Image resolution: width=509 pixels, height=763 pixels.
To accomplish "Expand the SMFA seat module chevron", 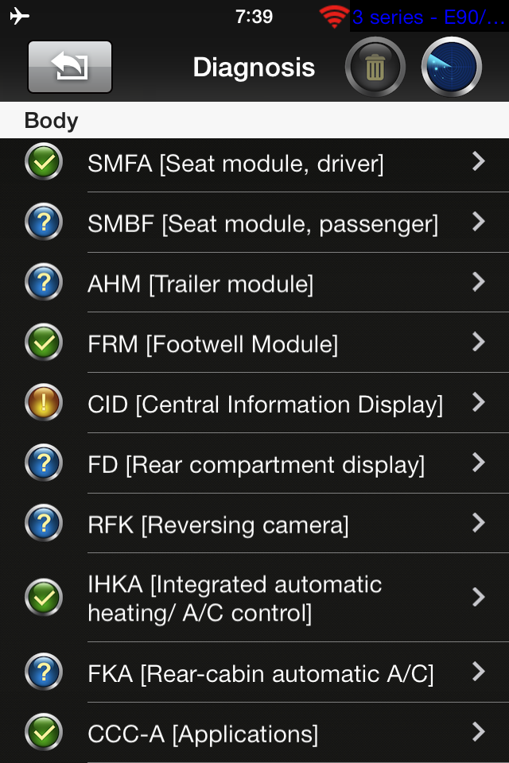I will point(478,162).
